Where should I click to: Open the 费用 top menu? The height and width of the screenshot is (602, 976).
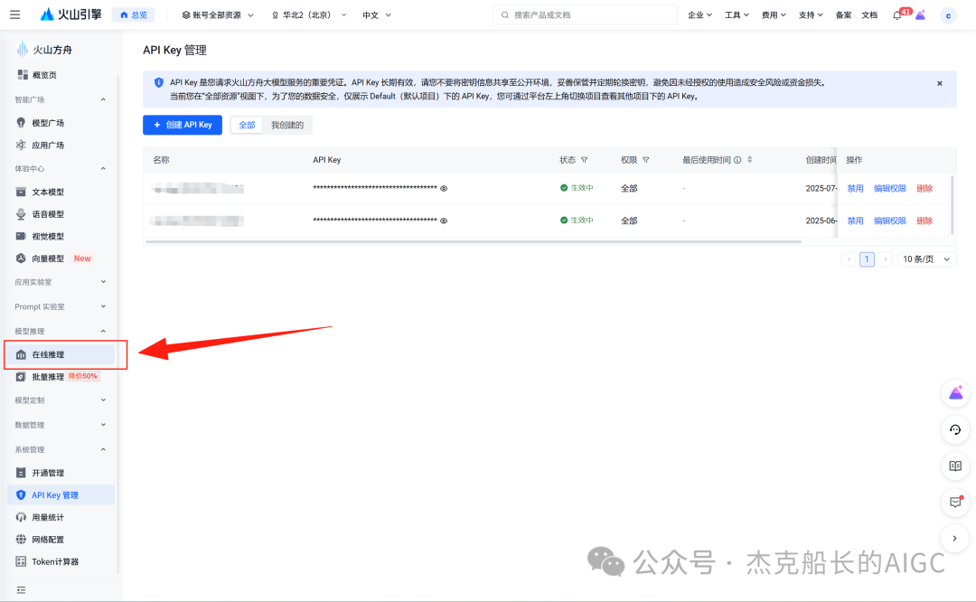pyautogui.click(x=774, y=15)
